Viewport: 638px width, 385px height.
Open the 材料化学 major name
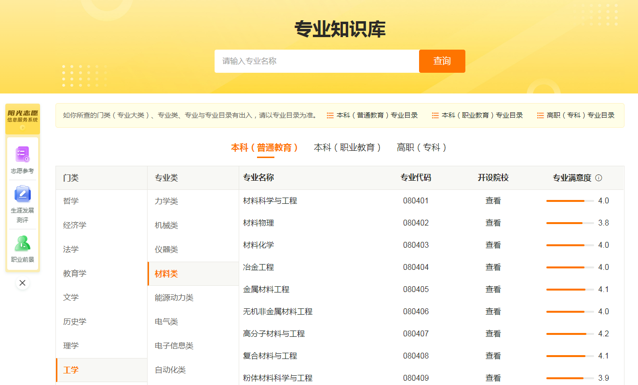[258, 245]
